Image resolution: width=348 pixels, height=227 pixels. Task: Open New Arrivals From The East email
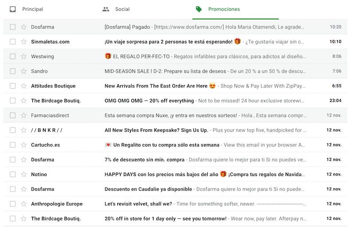156,86
